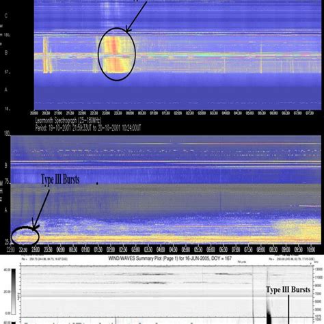Click the small black dot beside Type III Bursts
The height and width of the screenshot is (324, 324).
[x=97, y=183]
